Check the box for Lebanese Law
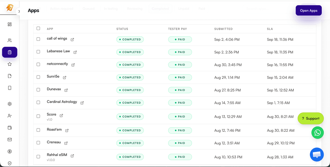 point(38,52)
